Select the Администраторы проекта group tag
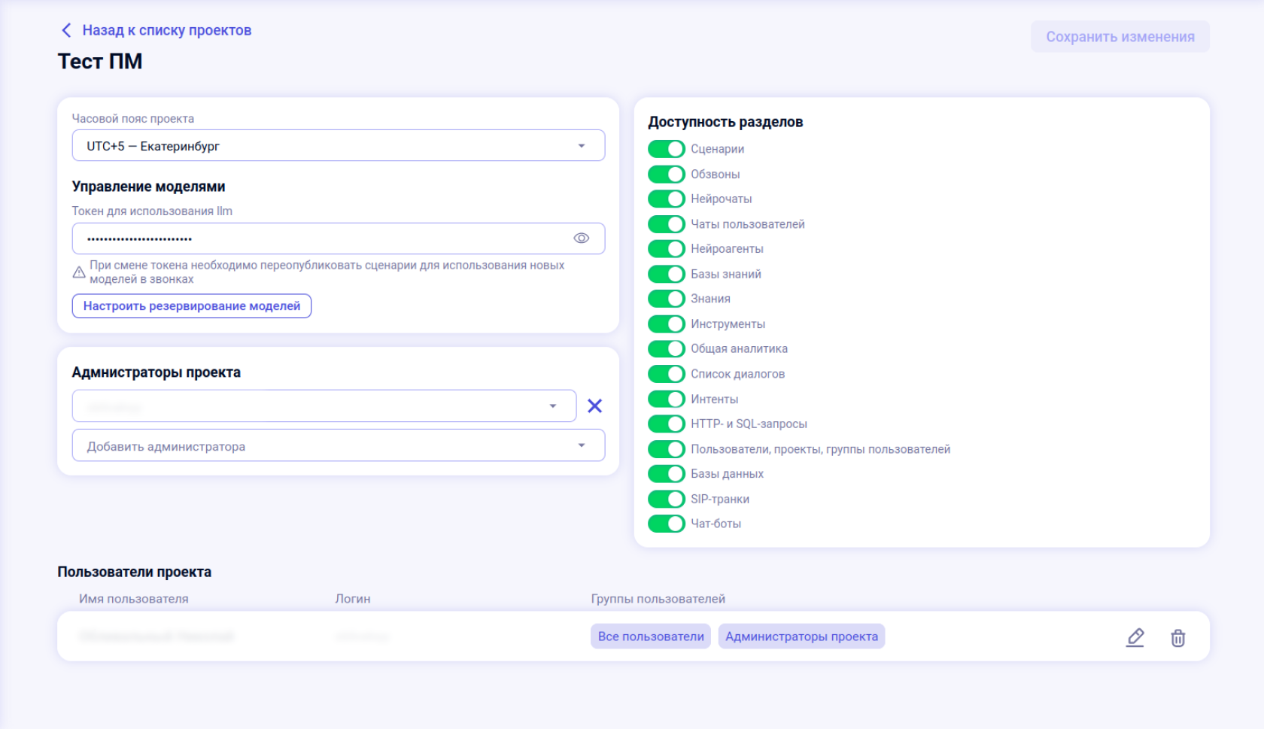 (802, 636)
